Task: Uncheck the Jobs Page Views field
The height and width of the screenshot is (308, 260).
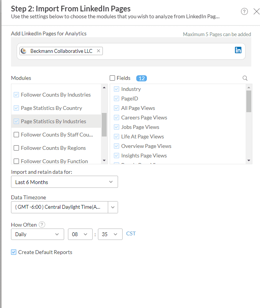Action: click(116, 127)
